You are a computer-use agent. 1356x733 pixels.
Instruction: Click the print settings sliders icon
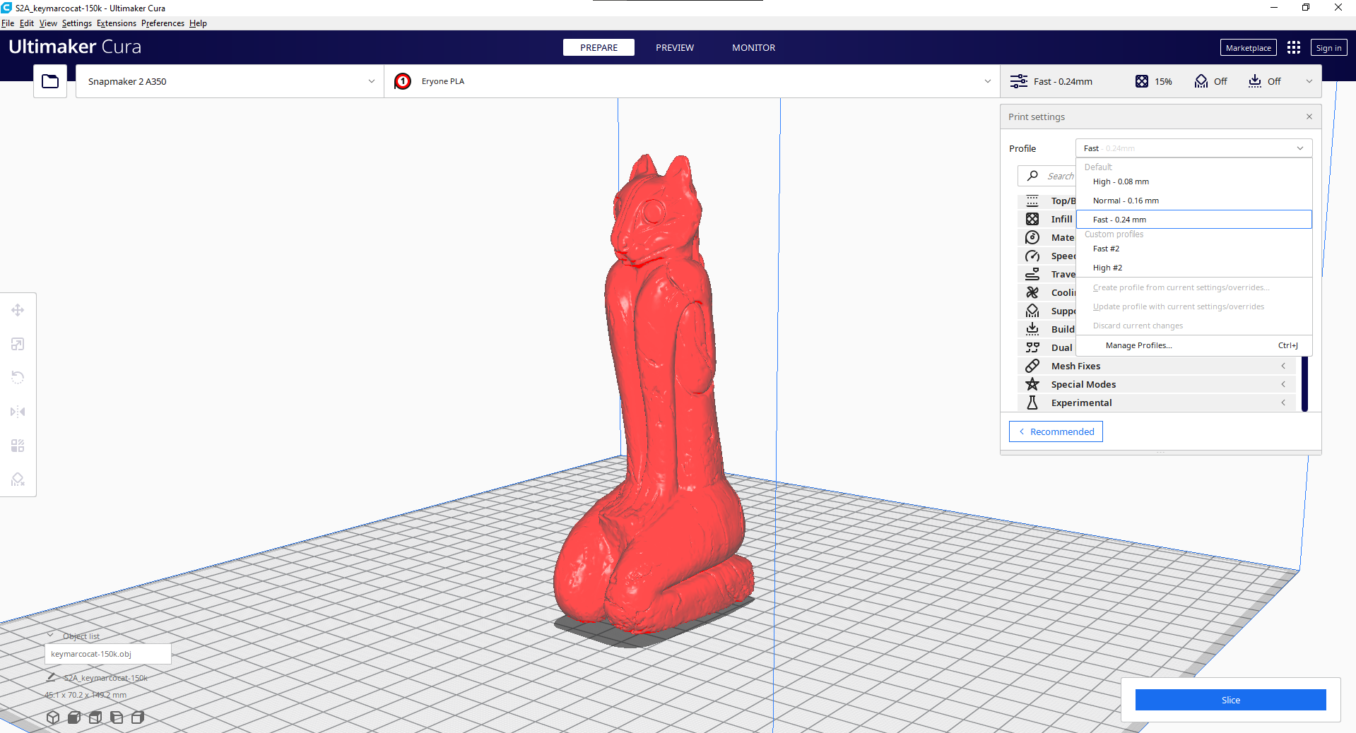click(x=1018, y=81)
